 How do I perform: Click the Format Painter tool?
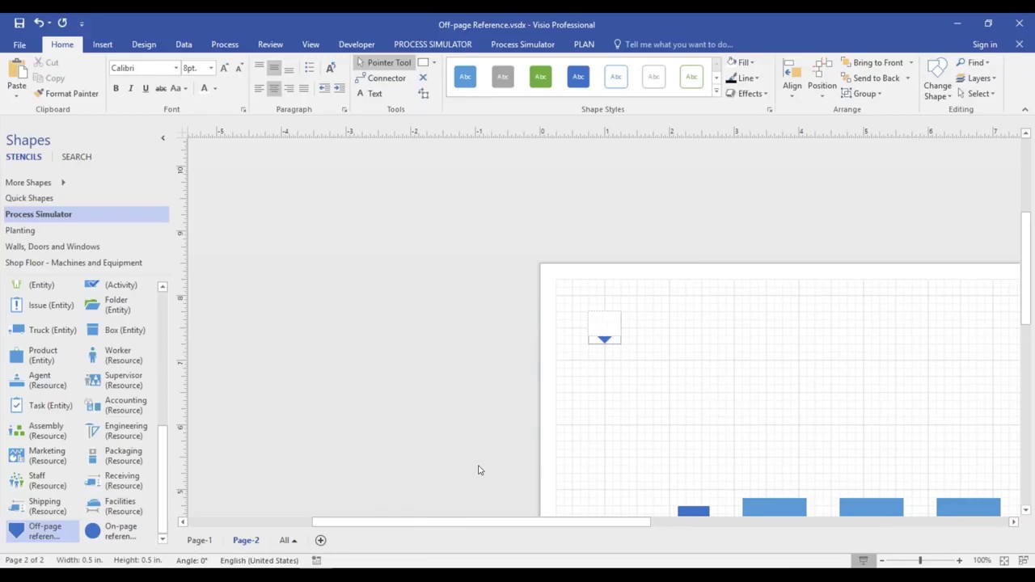click(66, 94)
